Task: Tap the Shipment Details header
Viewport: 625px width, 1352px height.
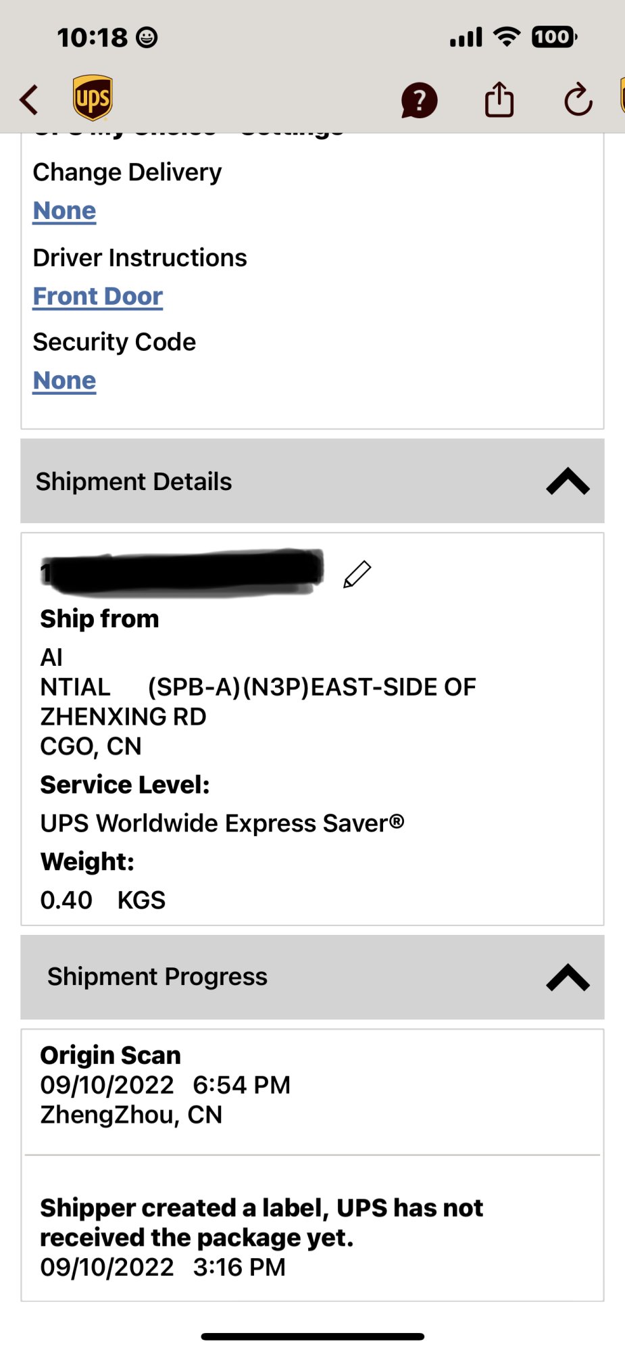Action: point(134,481)
